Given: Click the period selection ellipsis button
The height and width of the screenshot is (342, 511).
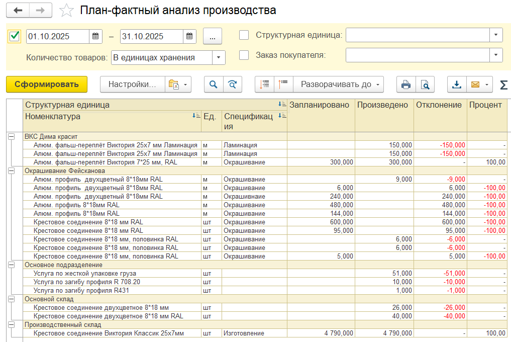Looking at the screenshot, I should (x=212, y=36).
